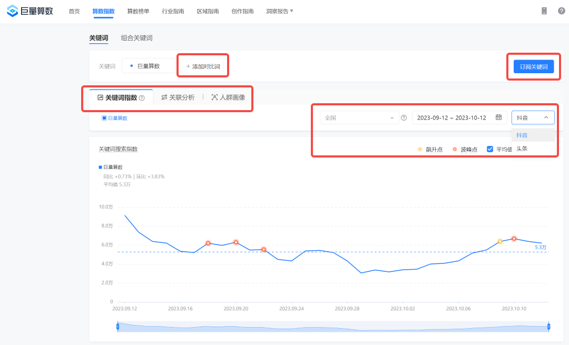
Task: Switch to the 组合关键词 tab
Action: click(137, 38)
